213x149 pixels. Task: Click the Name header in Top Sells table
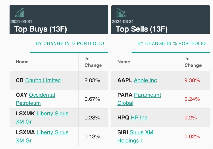[x=124, y=62]
